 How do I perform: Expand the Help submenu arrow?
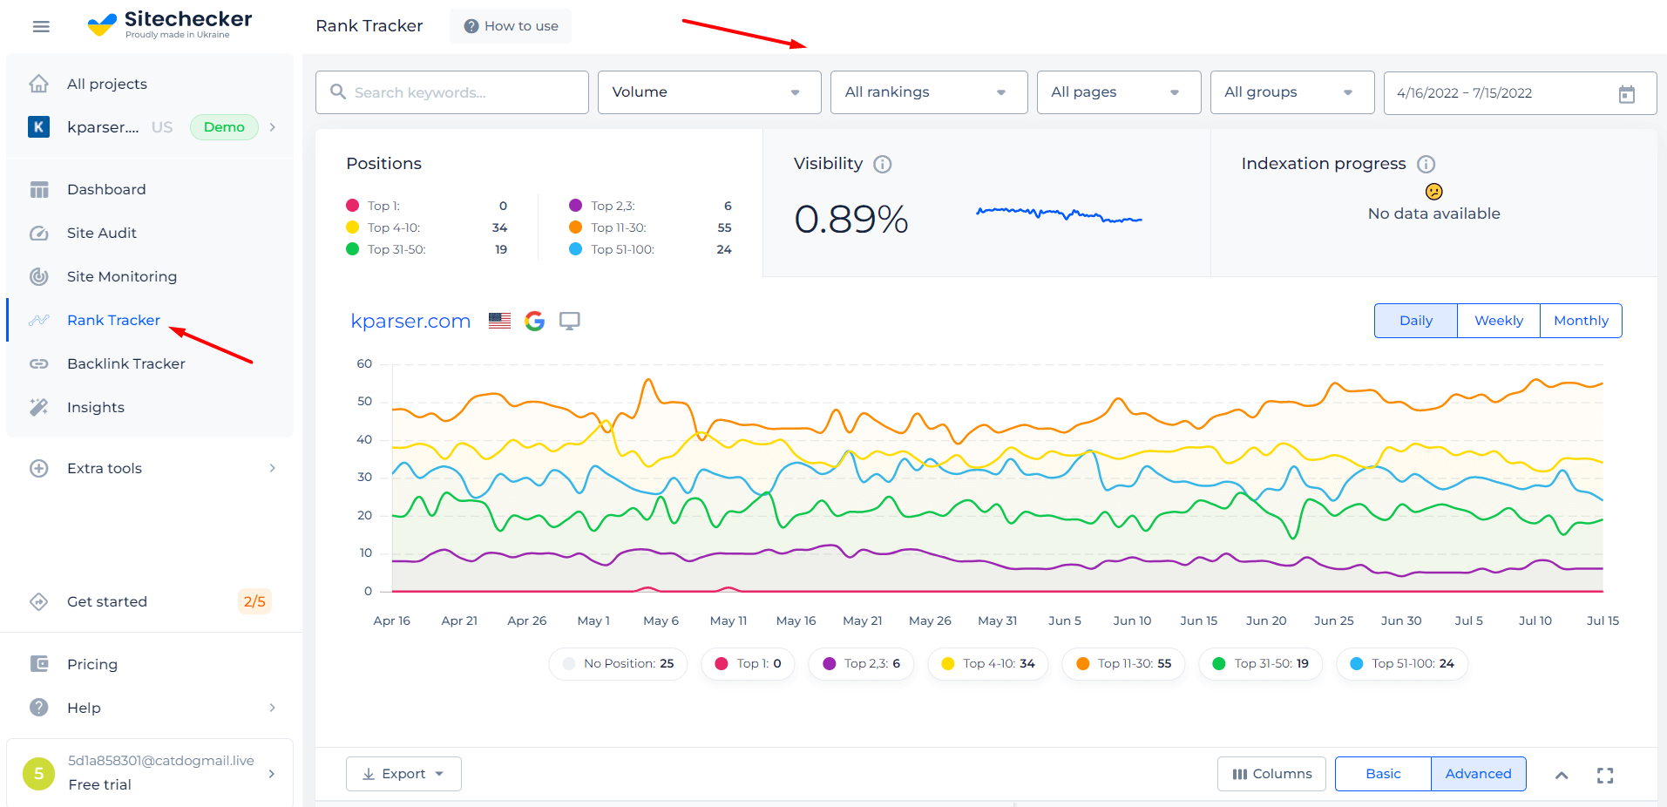pos(273,708)
